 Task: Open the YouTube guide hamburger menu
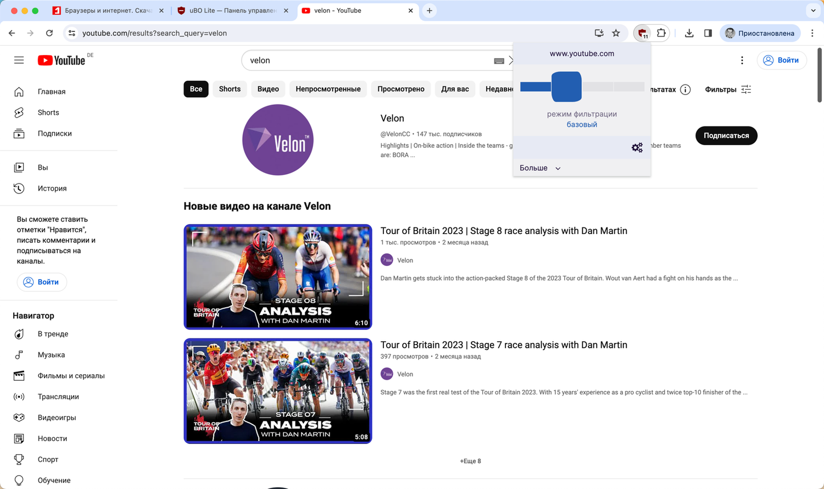19,60
